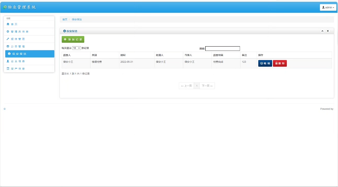Viewport: 338px width, 187px height.
Task: Go to the next page with 下一页
Action: pos(207,86)
